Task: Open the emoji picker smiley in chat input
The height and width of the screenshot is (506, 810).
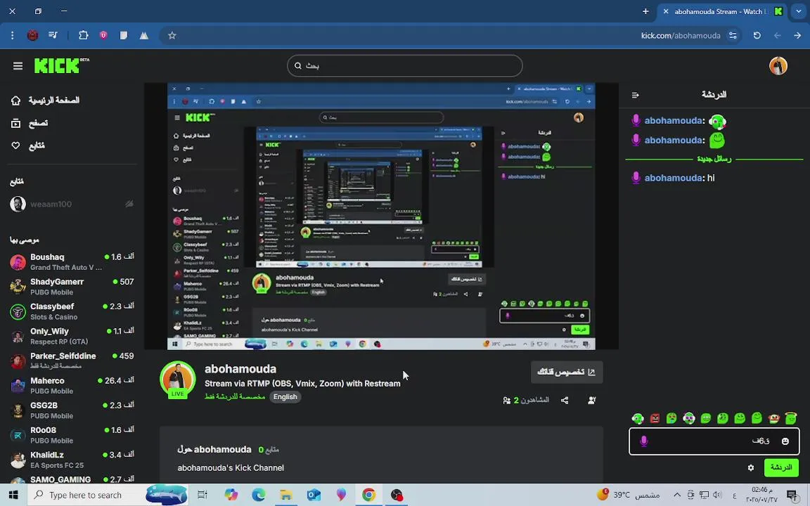Action: tap(785, 441)
